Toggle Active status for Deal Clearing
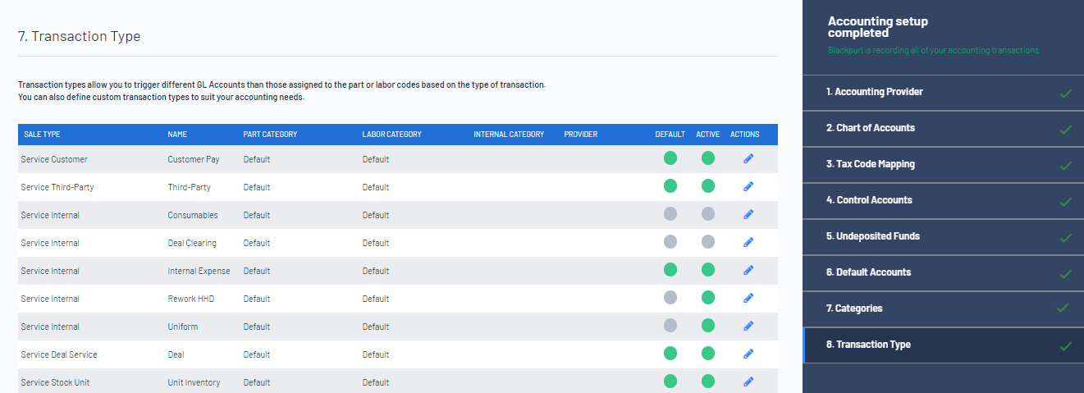The width and height of the screenshot is (1084, 393). pos(707,242)
